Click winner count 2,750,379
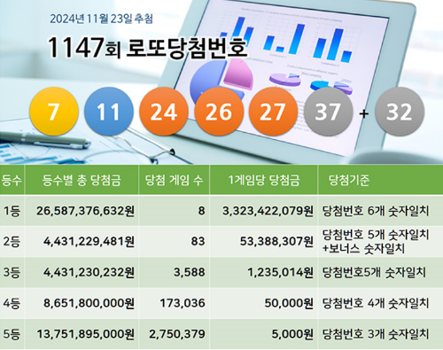 point(177,334)
